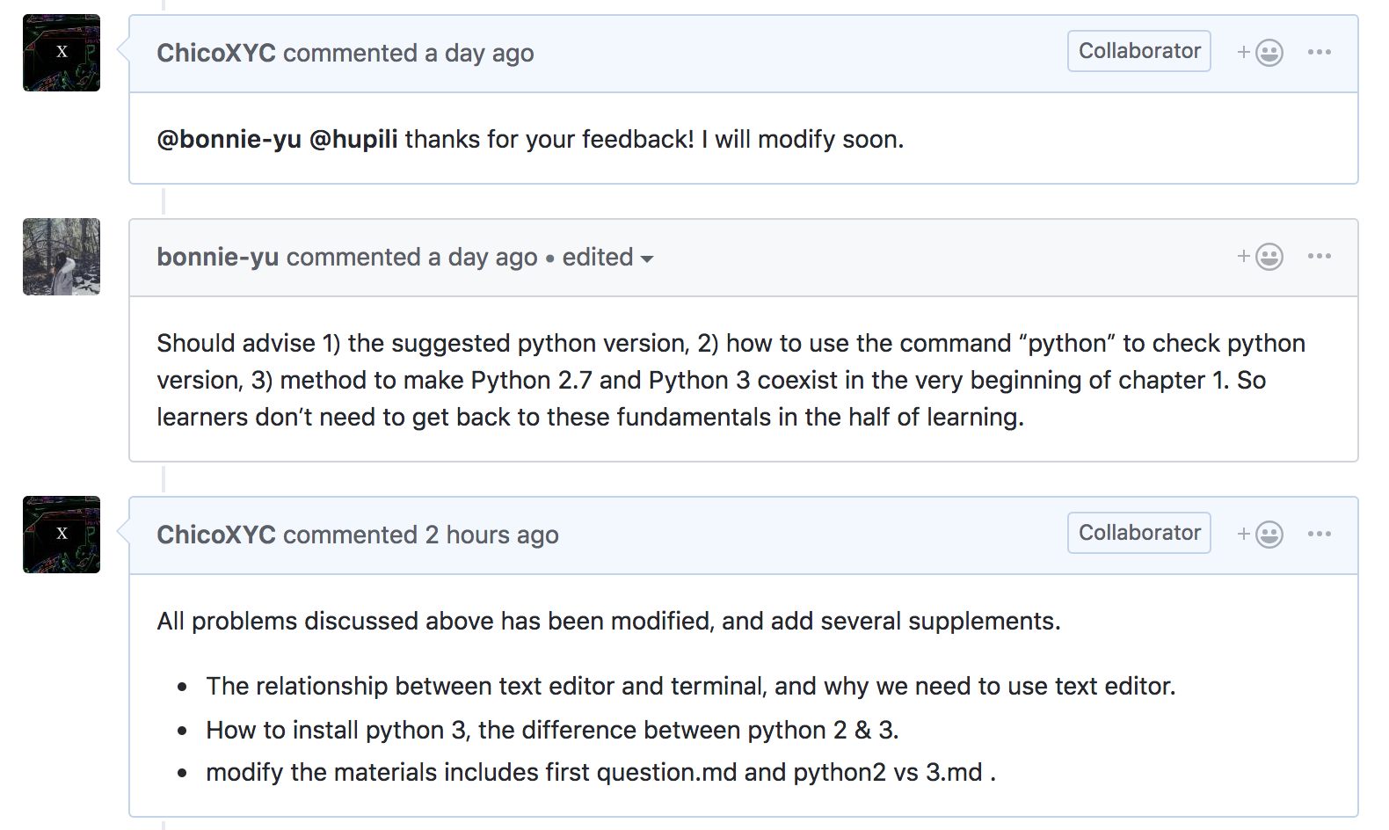This screenshot has width=1389, height=830.
Task: Click Collaborator badge on the latest comment
Action: 1138,533
